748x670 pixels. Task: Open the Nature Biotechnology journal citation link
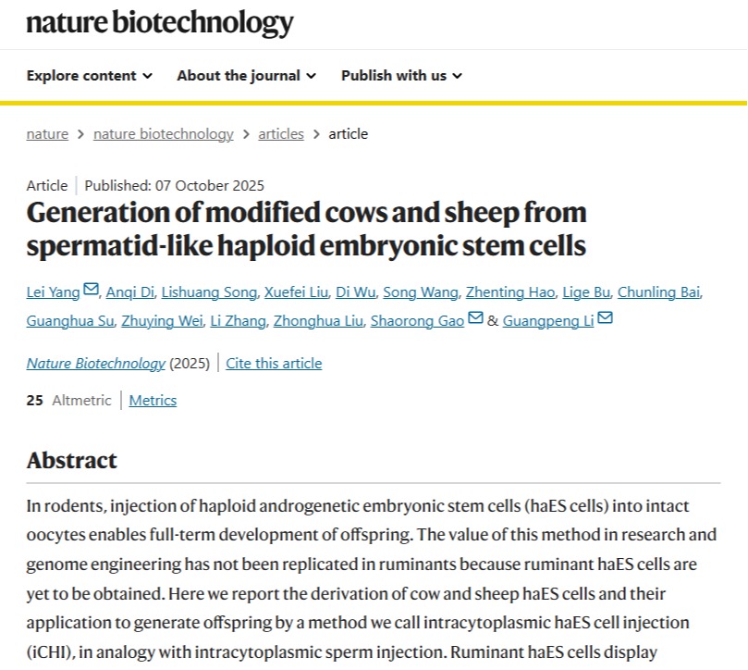click(x=95, y=364)
